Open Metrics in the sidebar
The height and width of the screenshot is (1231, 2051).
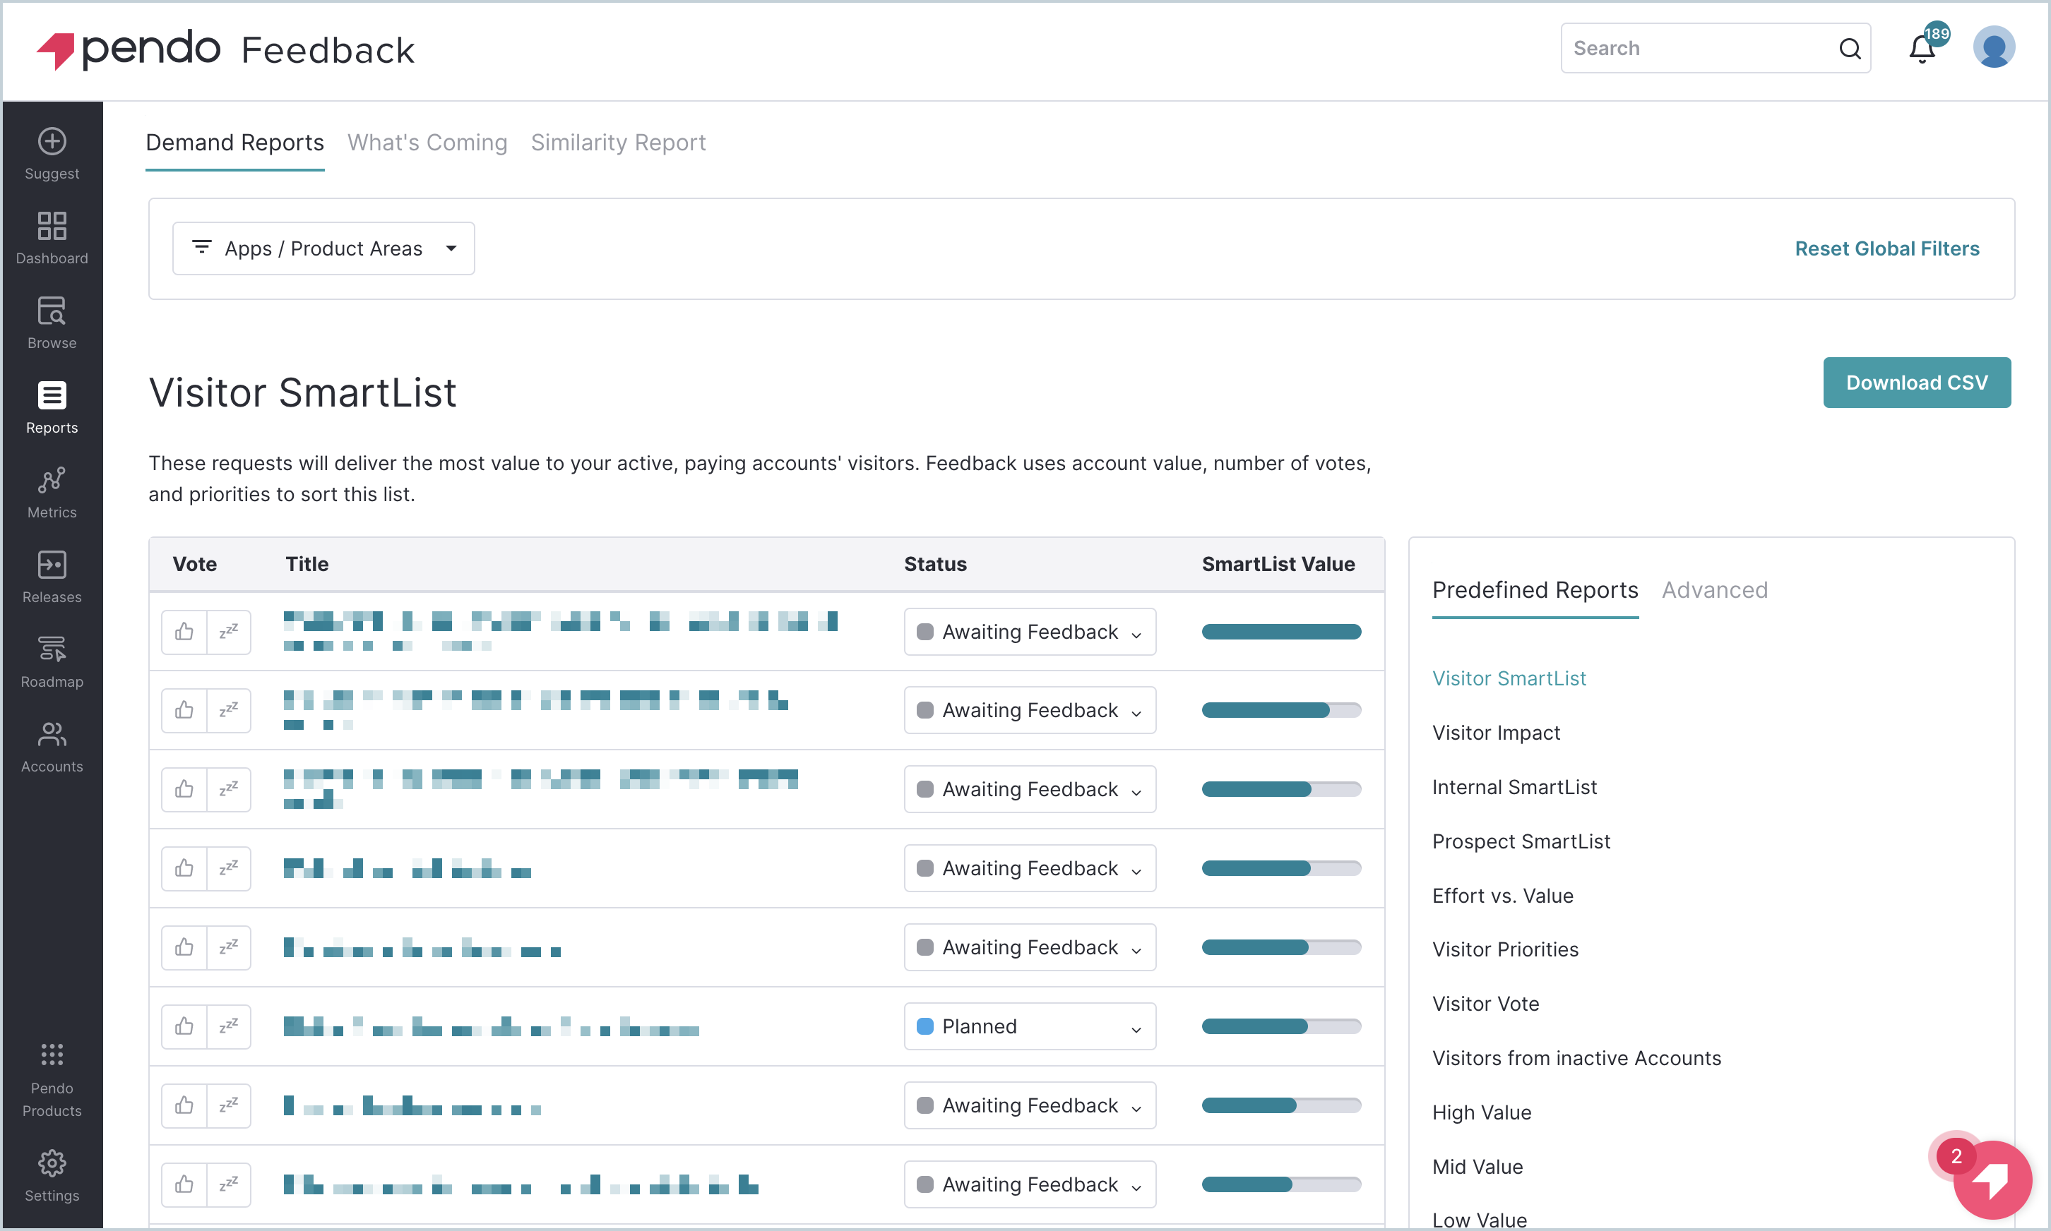[52, 493]
